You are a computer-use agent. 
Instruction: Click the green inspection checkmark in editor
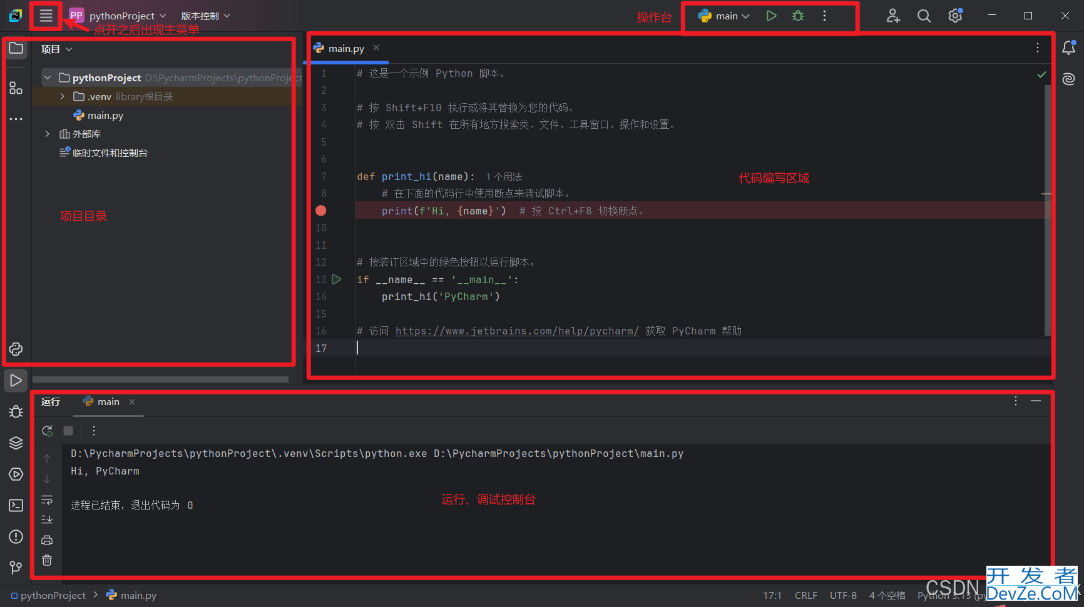[1041, 74]
